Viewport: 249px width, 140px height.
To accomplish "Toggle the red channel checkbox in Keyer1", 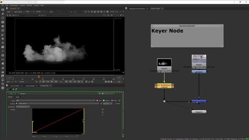I will (x=97, y=101).
